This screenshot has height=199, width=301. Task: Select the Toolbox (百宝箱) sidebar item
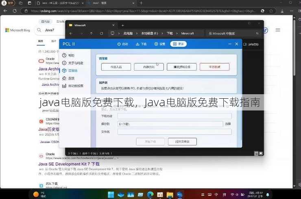tap(70, 71)
